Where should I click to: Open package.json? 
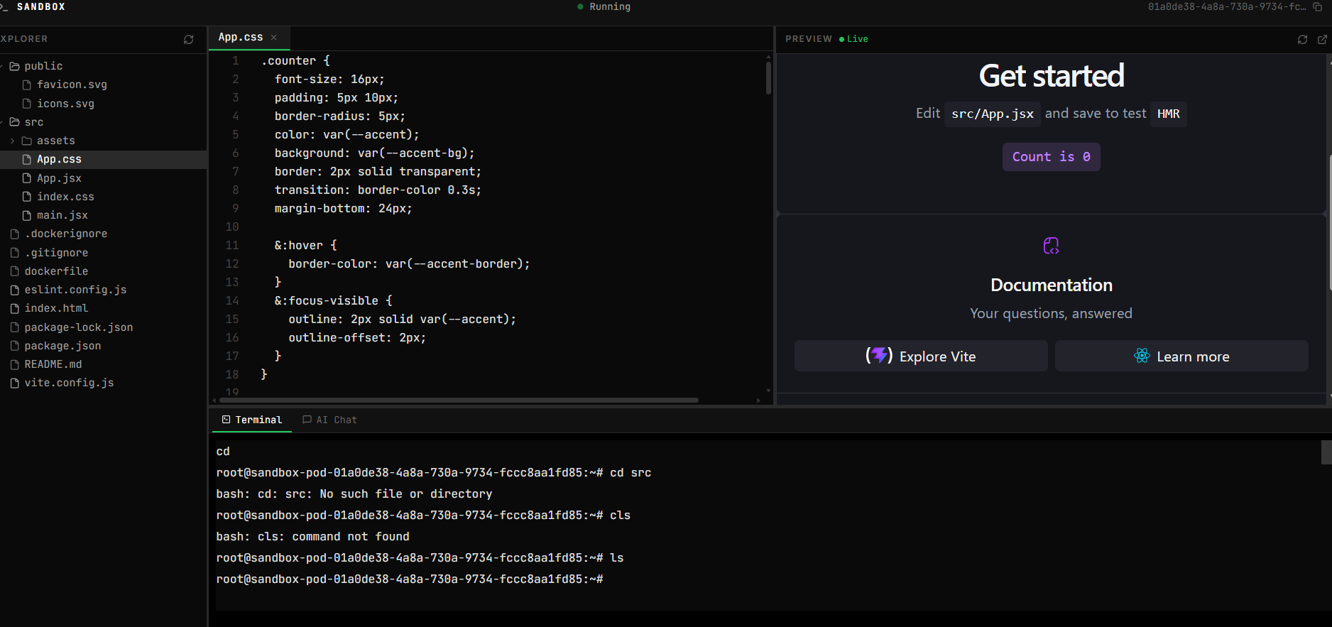[62, 346]
